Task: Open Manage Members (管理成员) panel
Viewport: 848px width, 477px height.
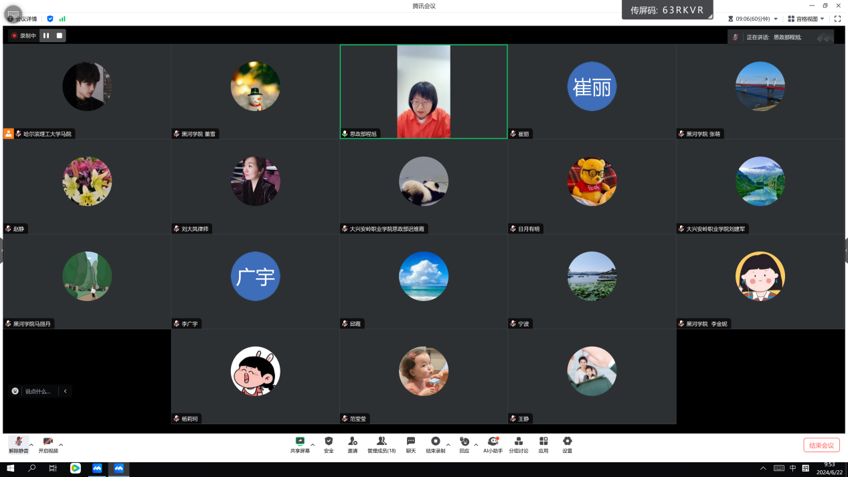Action: 381,444
